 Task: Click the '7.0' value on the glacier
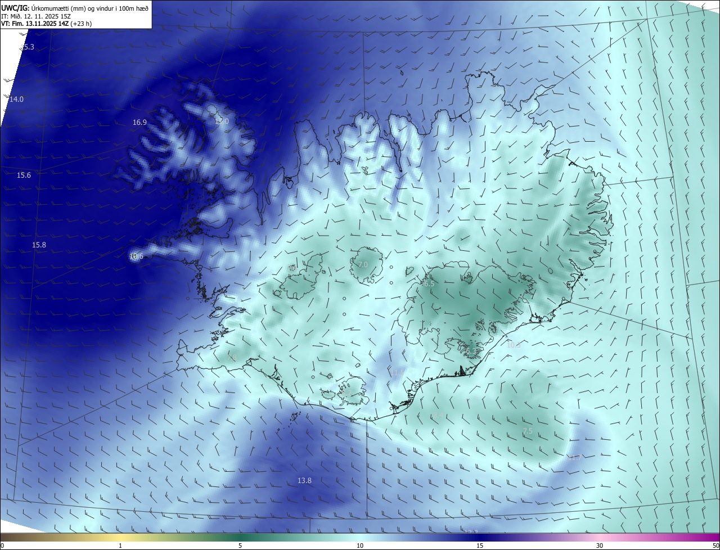pos(363,264)
